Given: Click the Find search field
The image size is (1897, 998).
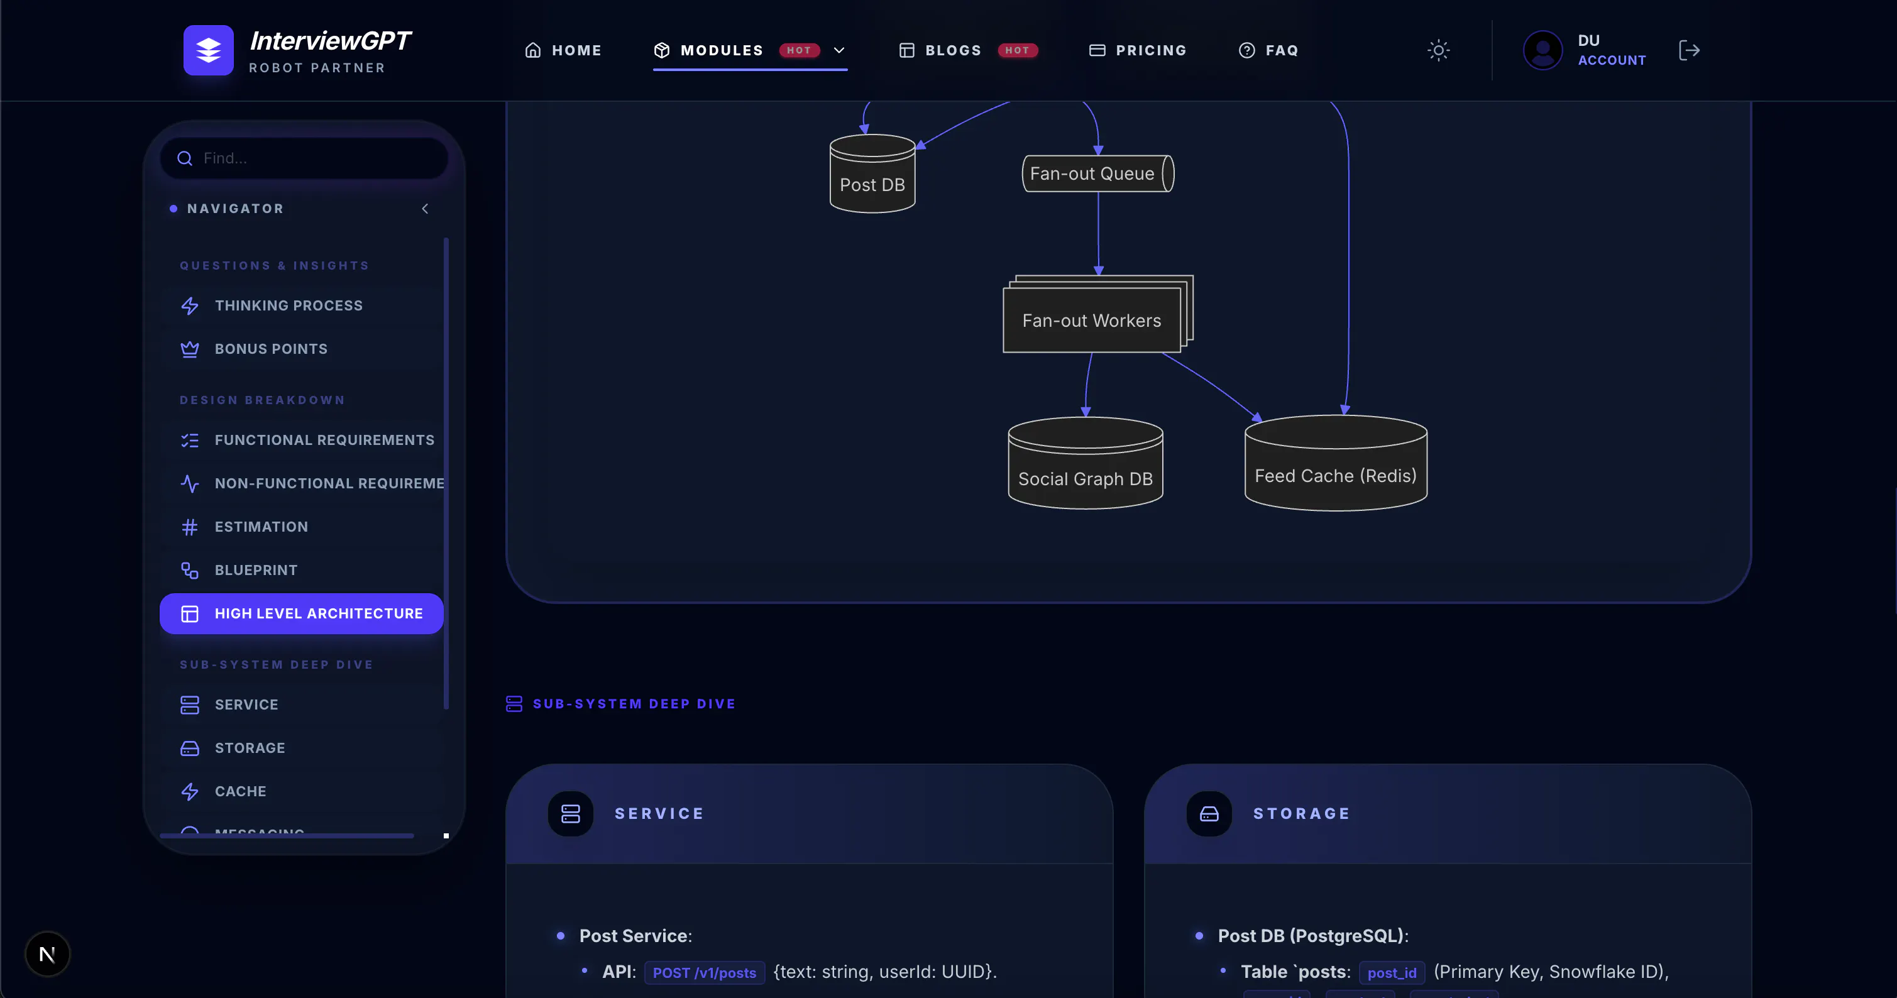Looking at the screenshot, I should tap(304, 158).
